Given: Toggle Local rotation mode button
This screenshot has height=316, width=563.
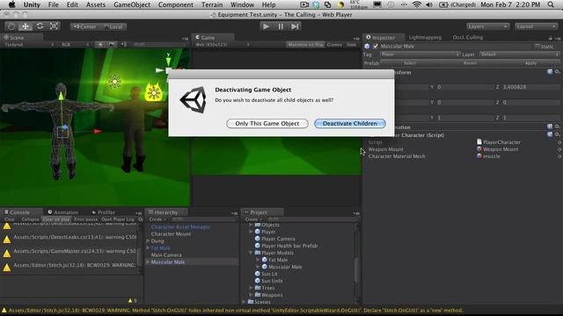Looking at the screenshot, I should tap(113, 26).
